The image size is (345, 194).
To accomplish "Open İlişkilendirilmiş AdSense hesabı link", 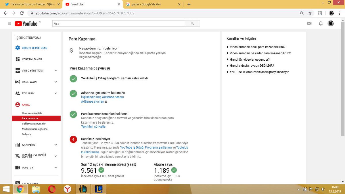I will [102, 97].
